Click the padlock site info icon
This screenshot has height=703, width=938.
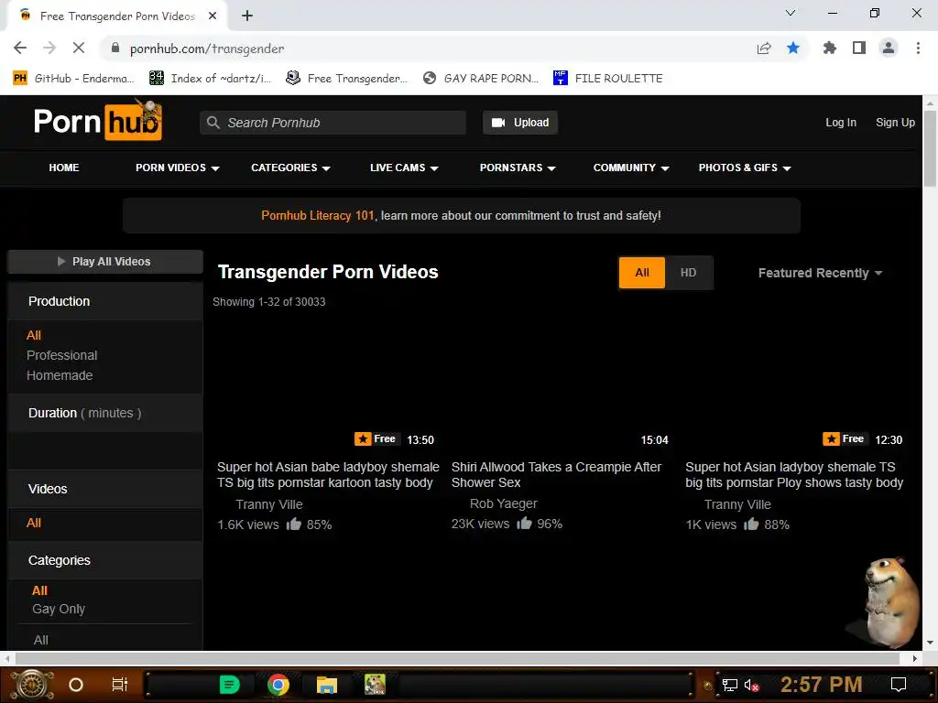click(115, 48)
